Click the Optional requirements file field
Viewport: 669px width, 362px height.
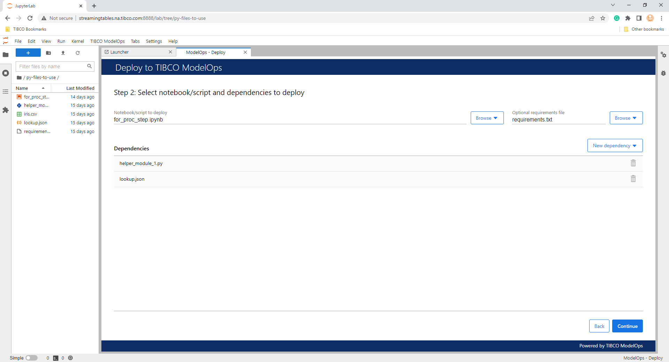[x=559, y=120]
